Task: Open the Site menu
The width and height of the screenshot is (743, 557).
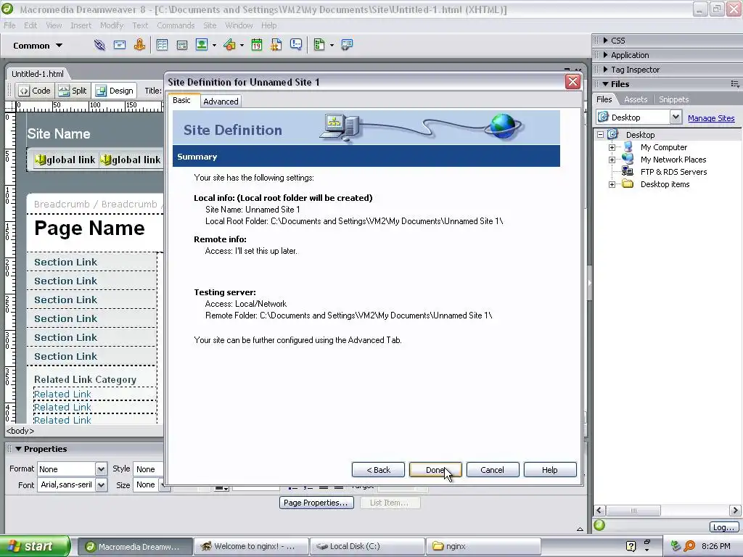Action: pos(210,25)
